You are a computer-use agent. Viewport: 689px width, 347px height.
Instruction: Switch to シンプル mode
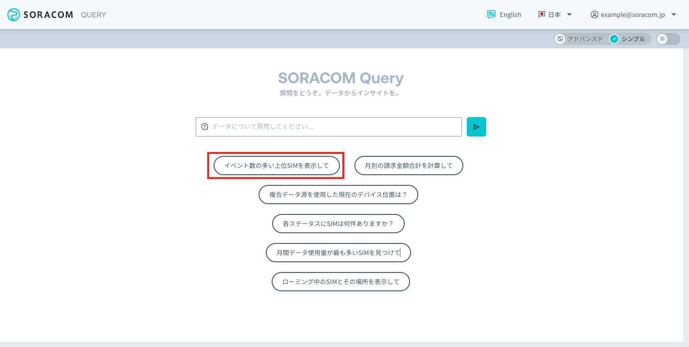coord(628,39)
